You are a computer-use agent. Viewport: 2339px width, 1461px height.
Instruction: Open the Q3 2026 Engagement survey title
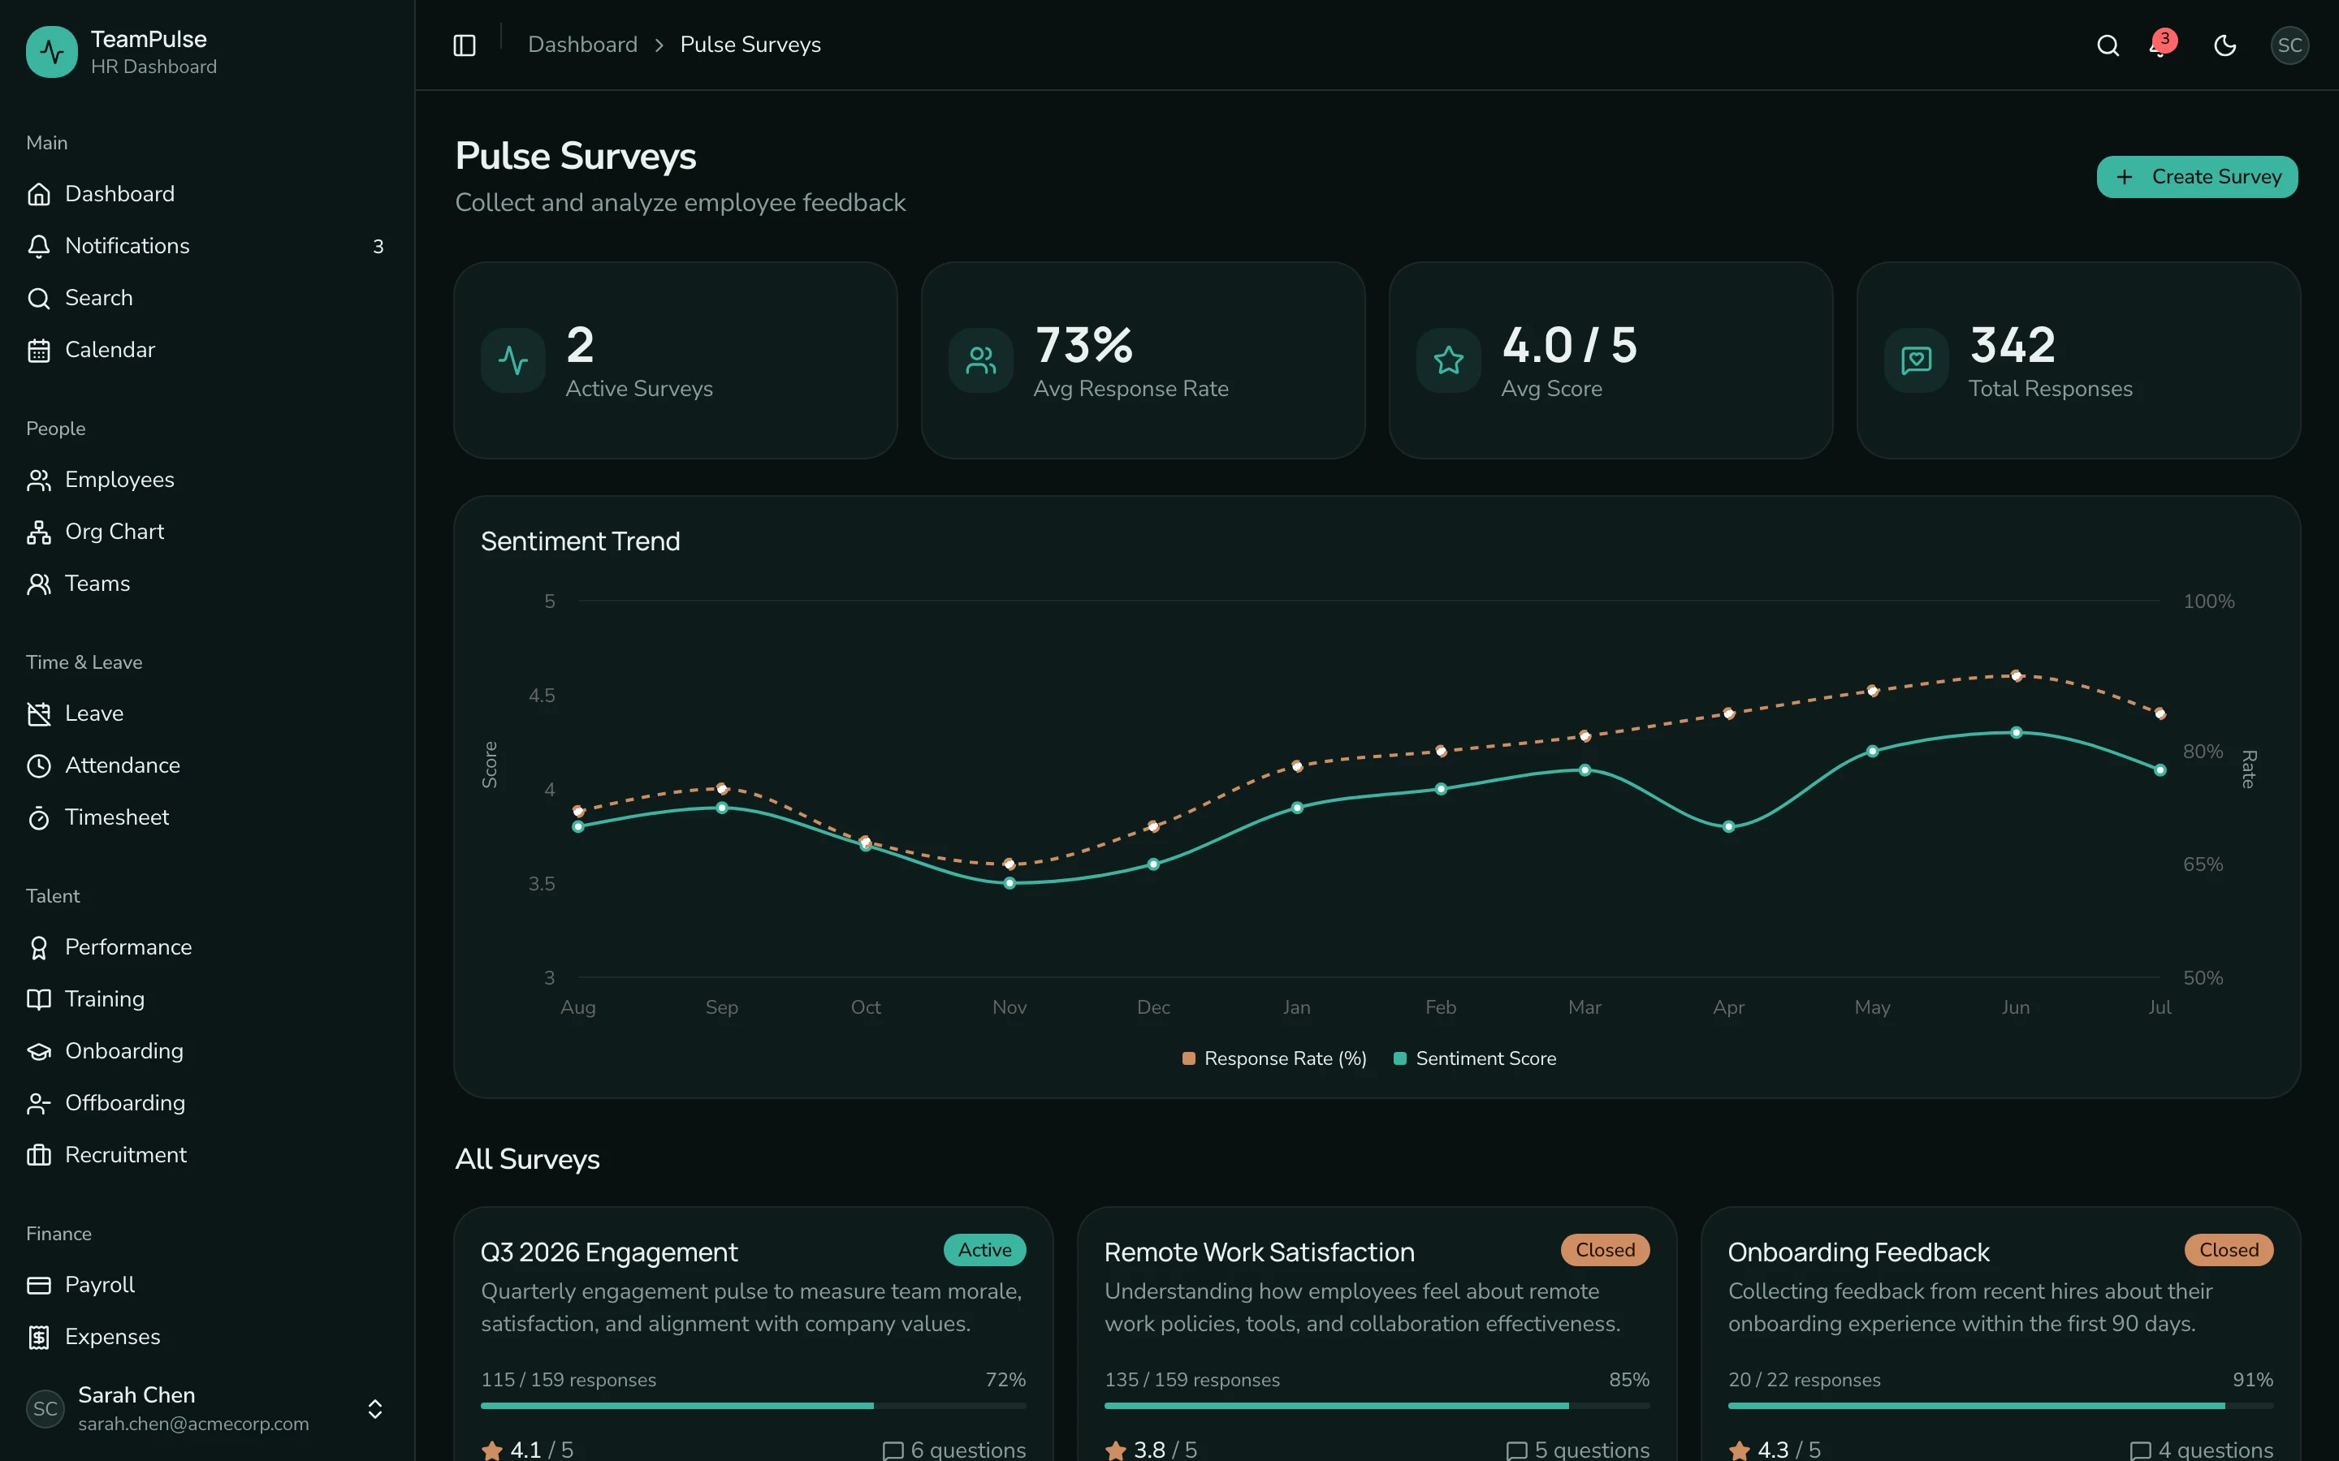[609, 1252]
